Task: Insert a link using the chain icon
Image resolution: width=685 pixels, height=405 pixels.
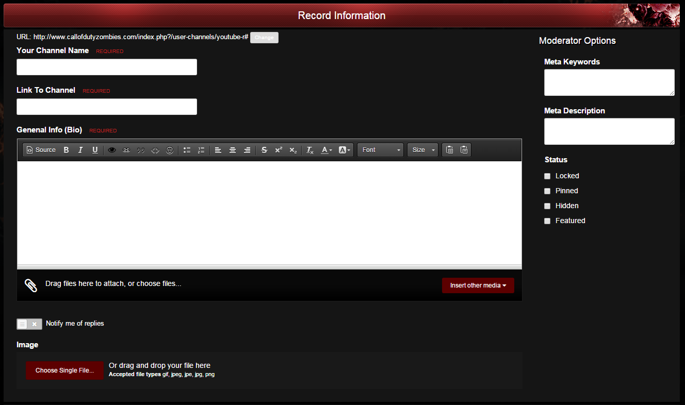Action: click(126, 150)
